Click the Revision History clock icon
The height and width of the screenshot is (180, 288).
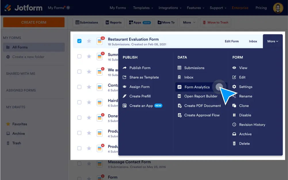234,125
